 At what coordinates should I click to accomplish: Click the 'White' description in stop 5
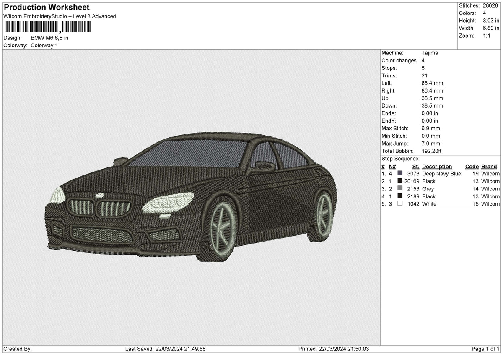(x=429, y=204)
